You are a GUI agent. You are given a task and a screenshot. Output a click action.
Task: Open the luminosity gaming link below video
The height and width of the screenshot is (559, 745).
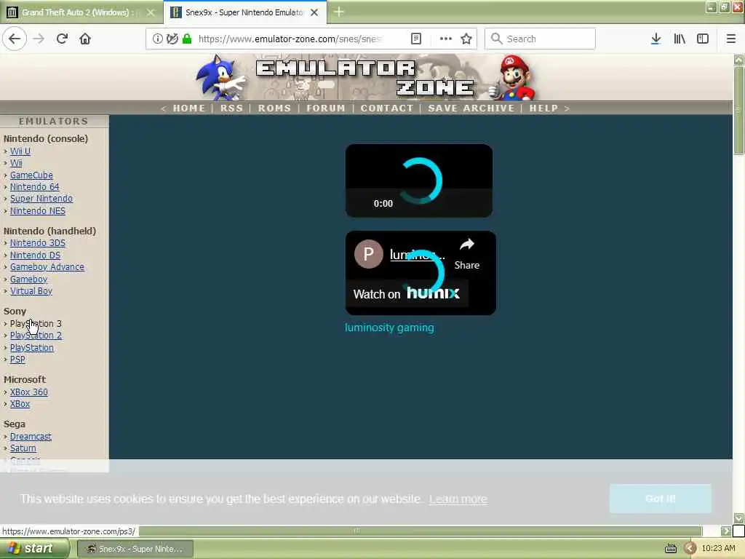click(x=389, y=328)
